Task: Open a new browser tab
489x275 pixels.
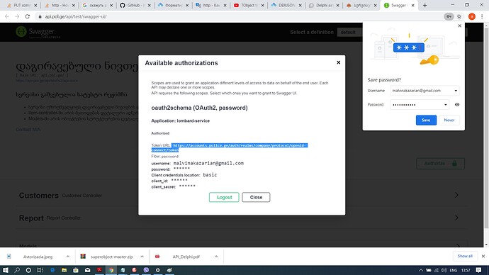Action: [425, 5]
